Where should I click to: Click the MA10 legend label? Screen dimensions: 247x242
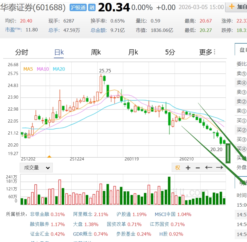[43, 69]
